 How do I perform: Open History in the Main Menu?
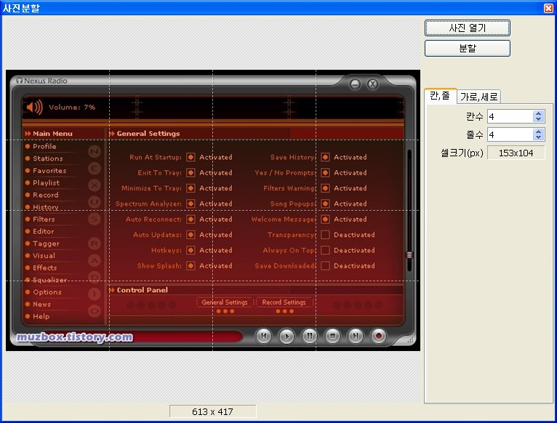pos(46,207)
